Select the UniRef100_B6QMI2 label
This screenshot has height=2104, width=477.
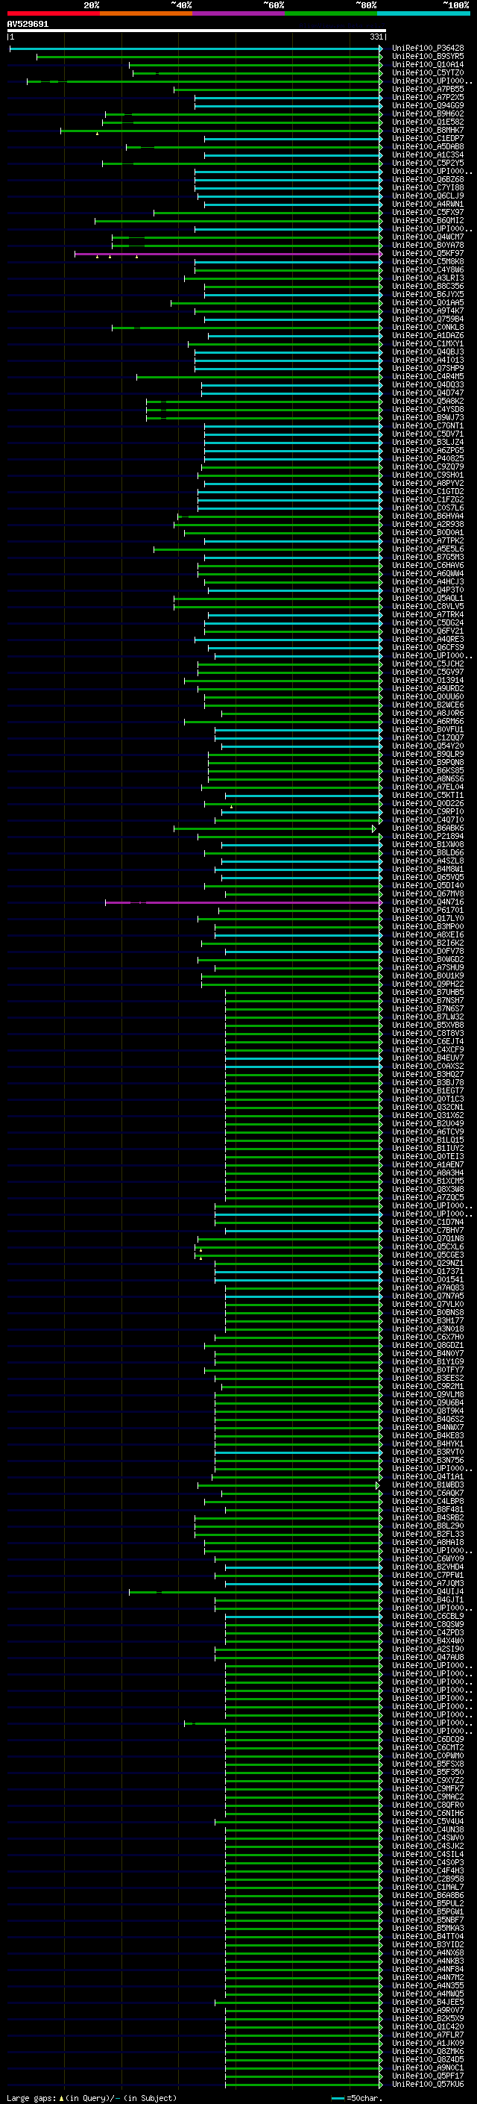[x=427, y=220]
